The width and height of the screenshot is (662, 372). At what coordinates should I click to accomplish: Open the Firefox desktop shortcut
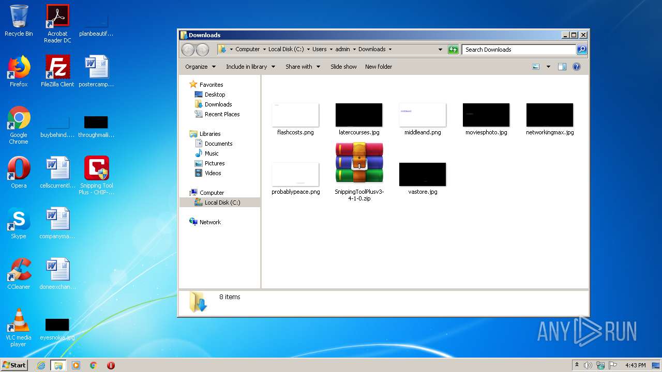[x=19, y=71]
